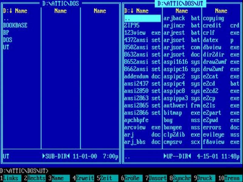Select the file addendum doc
Image resolution: width=243 pixels, height=182 pixels.
(x=142, y=76)
